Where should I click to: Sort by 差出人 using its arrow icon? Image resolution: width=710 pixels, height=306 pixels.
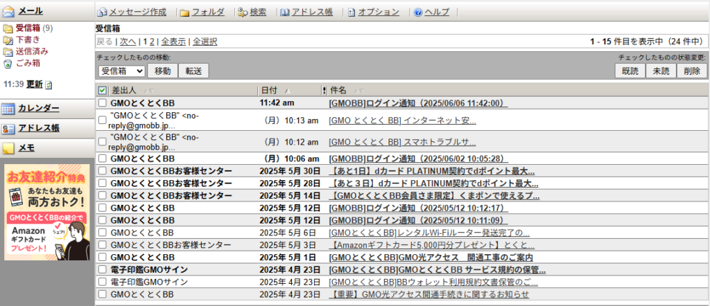coord(149,91)
